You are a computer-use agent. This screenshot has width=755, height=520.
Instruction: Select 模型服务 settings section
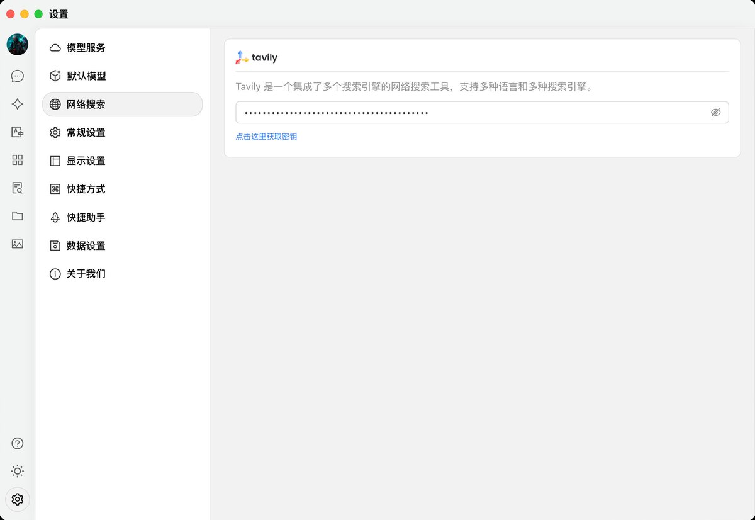tap(122, 48)
